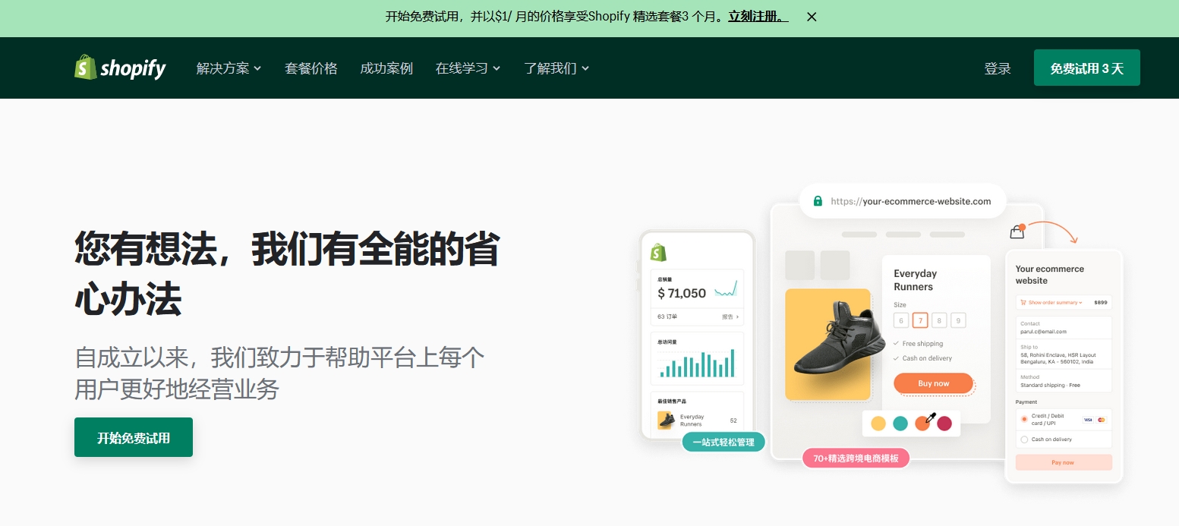Select the Credit / Debit card / UPI radio button
This screenshot has width=1179, height=526.
1024,419
